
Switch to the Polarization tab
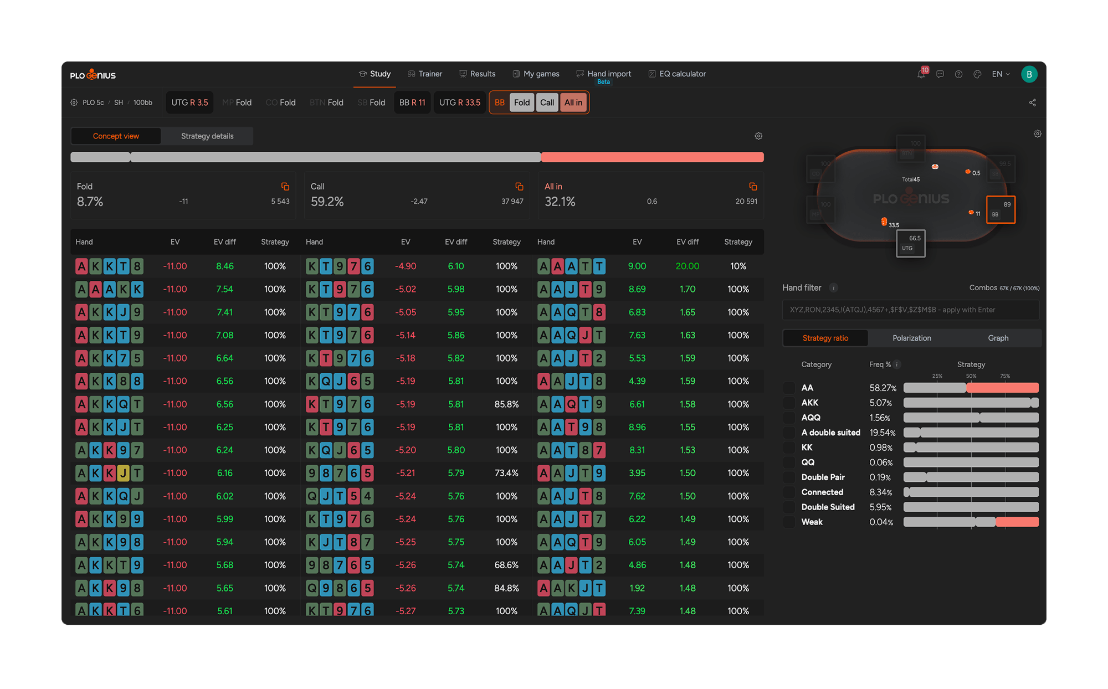[x=912, y=338]
